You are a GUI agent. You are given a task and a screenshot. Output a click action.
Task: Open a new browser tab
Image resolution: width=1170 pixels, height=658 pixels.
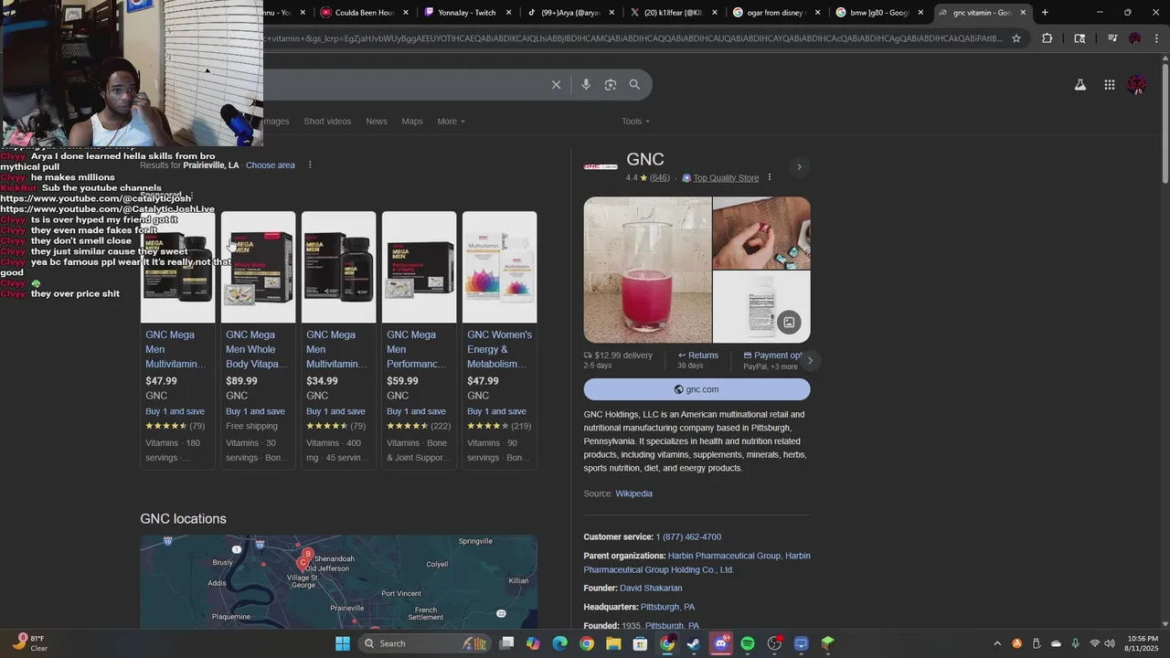[1045, 13]
